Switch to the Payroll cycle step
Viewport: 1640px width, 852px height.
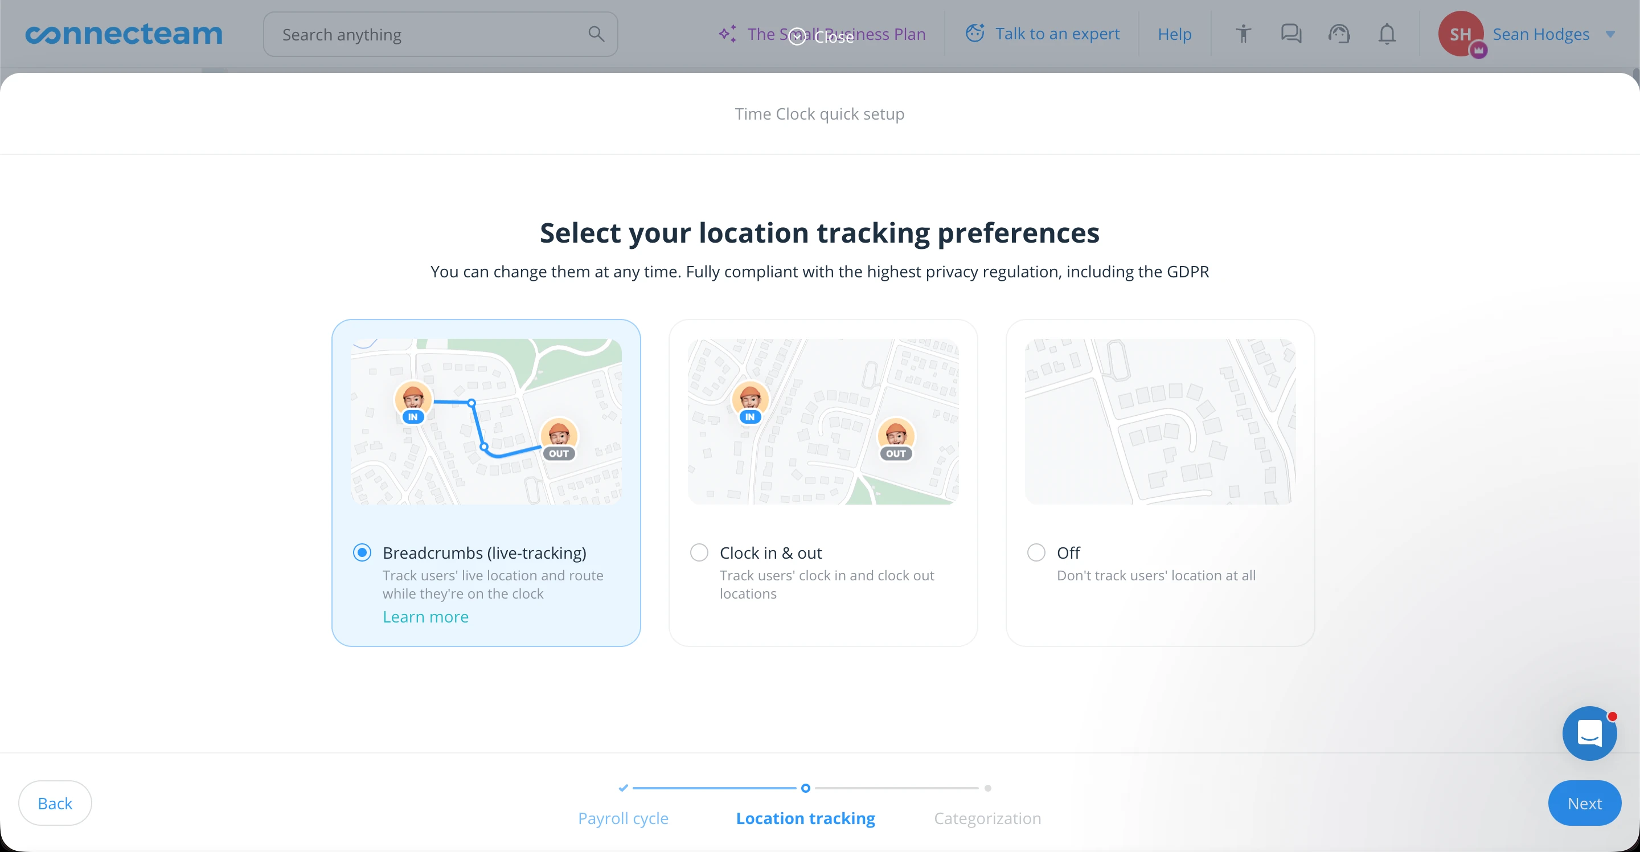click(622, 818)
